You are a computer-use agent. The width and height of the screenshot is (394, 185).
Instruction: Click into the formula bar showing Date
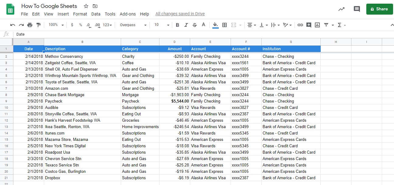pyautogui.click(x=204, y=34)
